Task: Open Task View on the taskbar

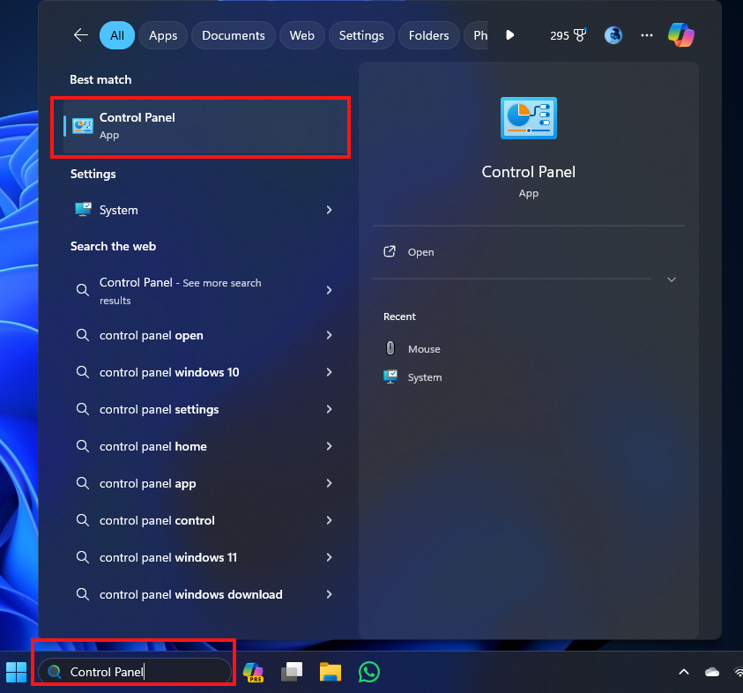Action: point(292,672)
